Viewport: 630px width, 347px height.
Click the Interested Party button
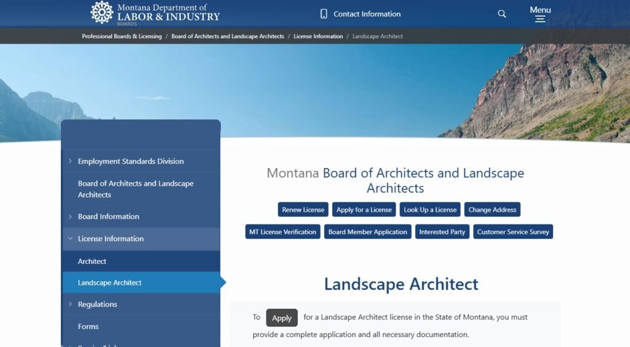[442, 232]
